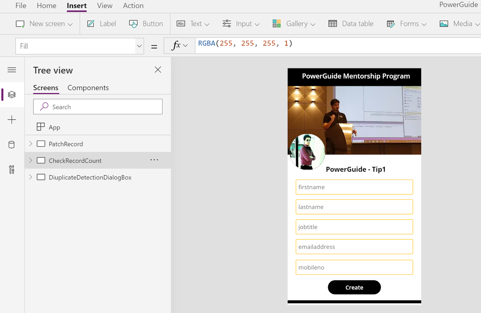Click the lastname input field
This screenshot has width=481, height=313.
click(x=354, y=207)
